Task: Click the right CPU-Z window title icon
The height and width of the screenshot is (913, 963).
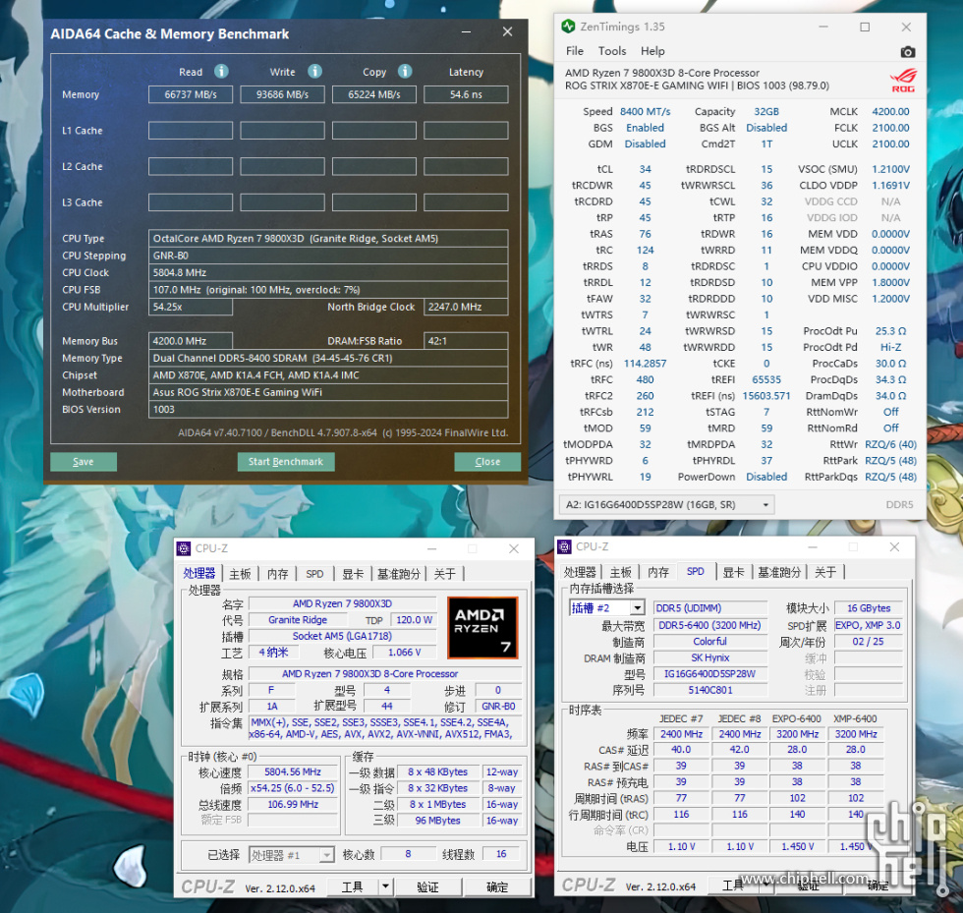Action: [565, 546]
